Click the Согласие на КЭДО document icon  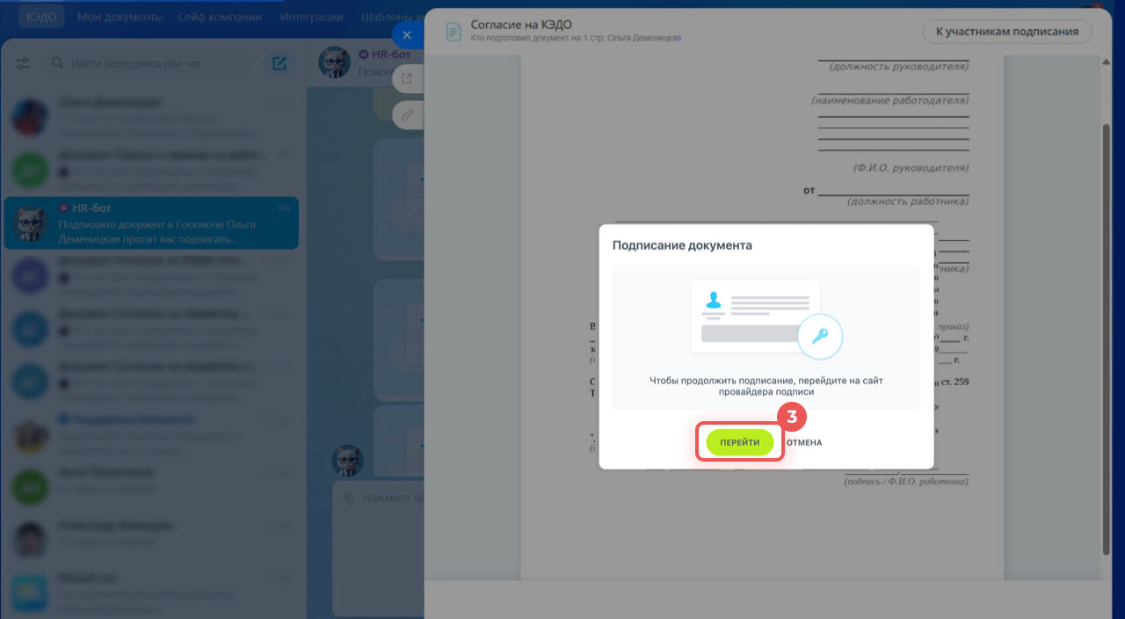[454, 32]
